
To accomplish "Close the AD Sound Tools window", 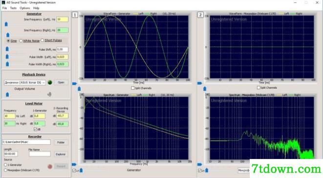I will click(317, 2).
